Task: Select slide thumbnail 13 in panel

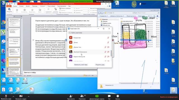Action: coord(14,32)
